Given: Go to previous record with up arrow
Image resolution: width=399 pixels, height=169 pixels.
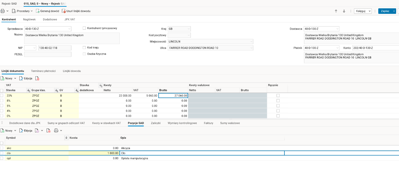Looking at the screenshot, I should (x=336, y=11).
